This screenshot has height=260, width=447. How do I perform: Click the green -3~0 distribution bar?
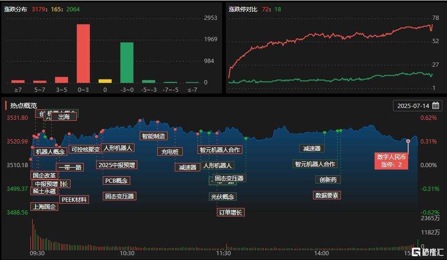pos(127,63)
